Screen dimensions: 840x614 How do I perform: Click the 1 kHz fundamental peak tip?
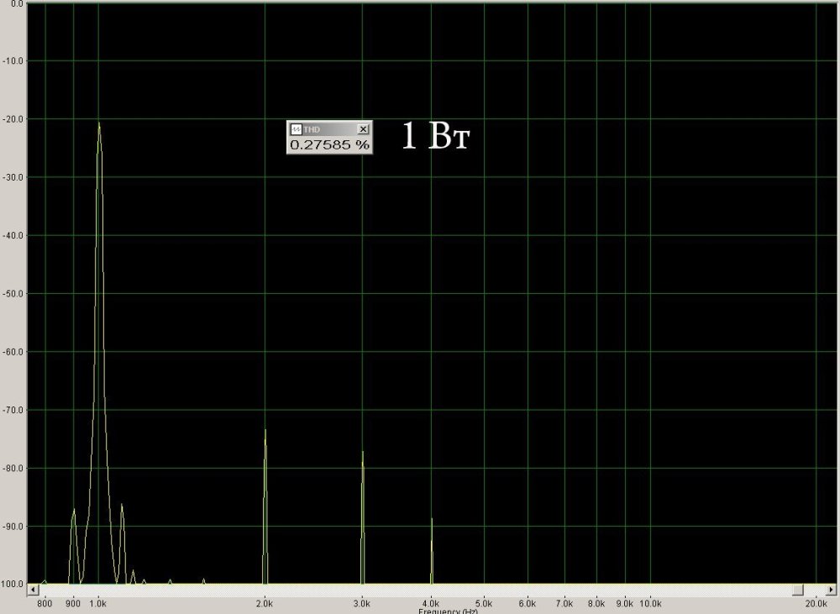(x=99, y=124)
